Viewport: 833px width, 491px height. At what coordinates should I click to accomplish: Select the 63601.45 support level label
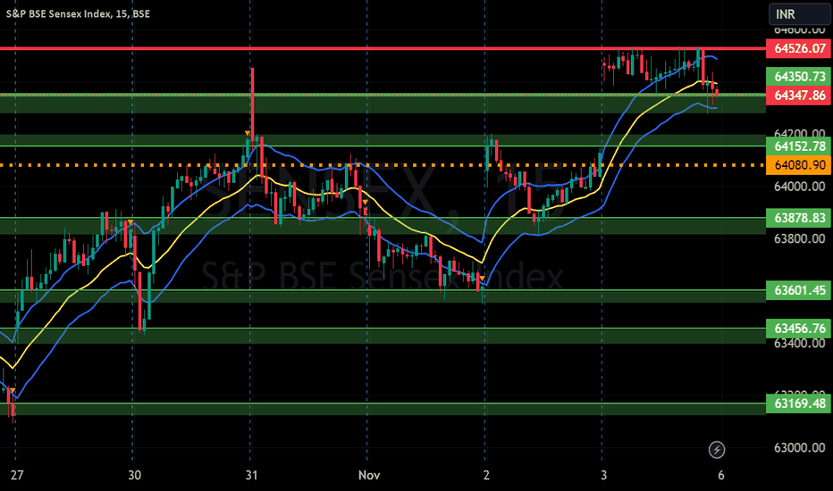pos(799,290)
